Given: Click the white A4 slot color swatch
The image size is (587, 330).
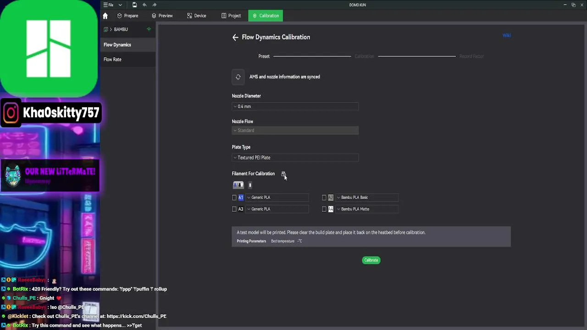Looking at the screenshot, I should pyautogui.click(x=331, y=209).
